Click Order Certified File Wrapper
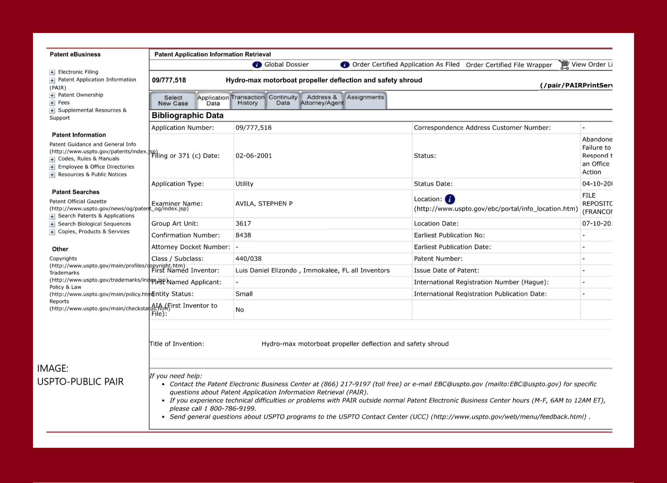This screenshot has width=667, height=483. click(509, 65)
